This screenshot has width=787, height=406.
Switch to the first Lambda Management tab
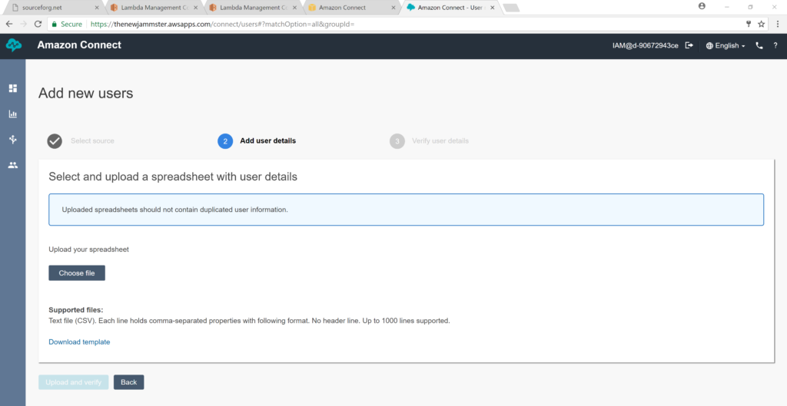(x=154, y=8)
